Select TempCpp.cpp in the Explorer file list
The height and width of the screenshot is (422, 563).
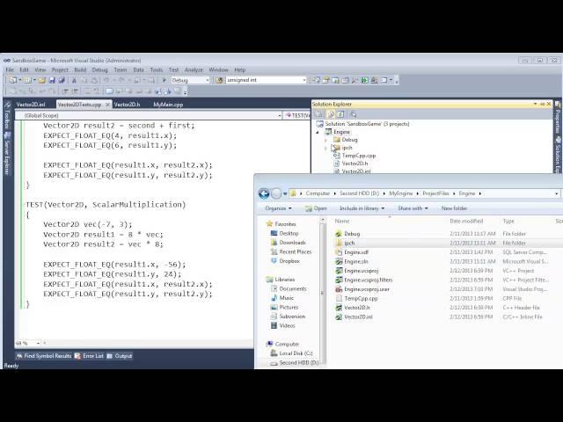[x=361, y=298]
